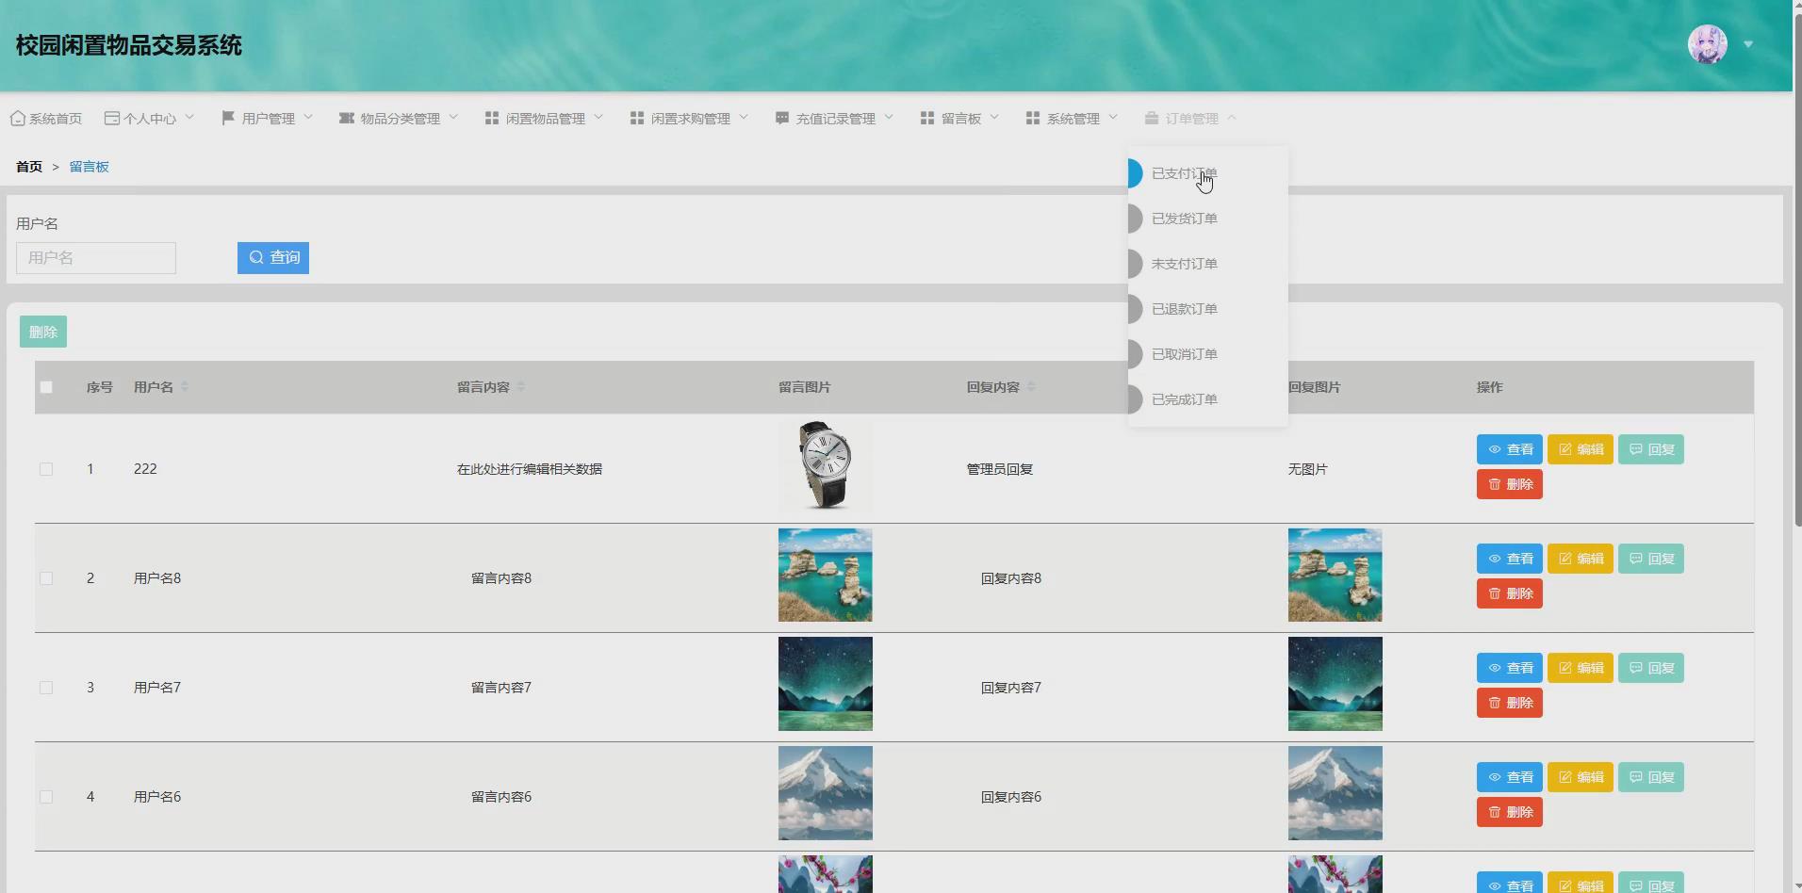
Task: Tick the select-all checkbox in table header
Action: tap(46, 387)
